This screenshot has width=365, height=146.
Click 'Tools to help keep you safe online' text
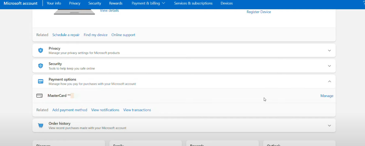[x=72, y=69]
